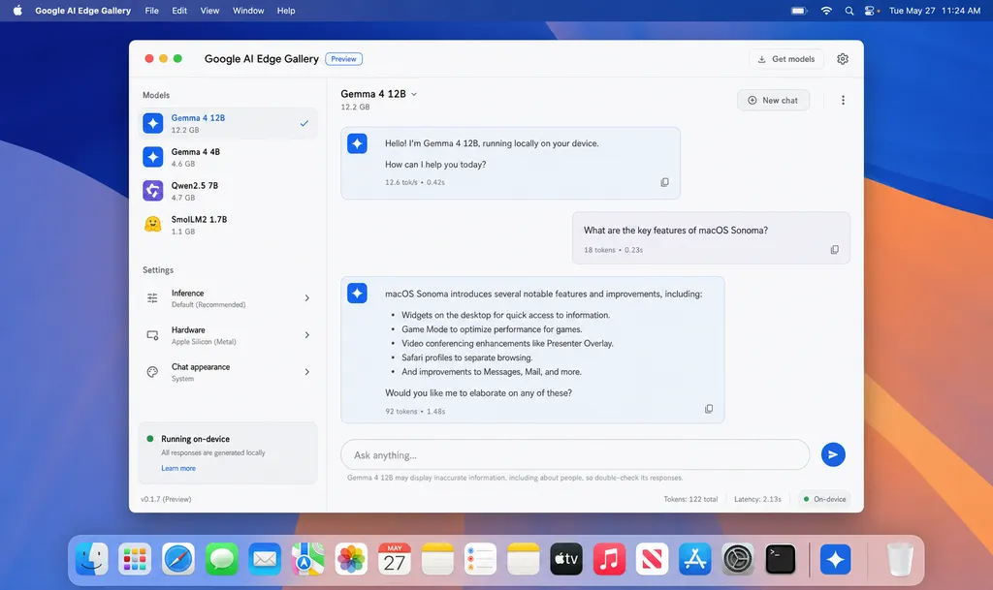Open News from the dock
Screen dimensions: 993x590
(x=652, y=559)
